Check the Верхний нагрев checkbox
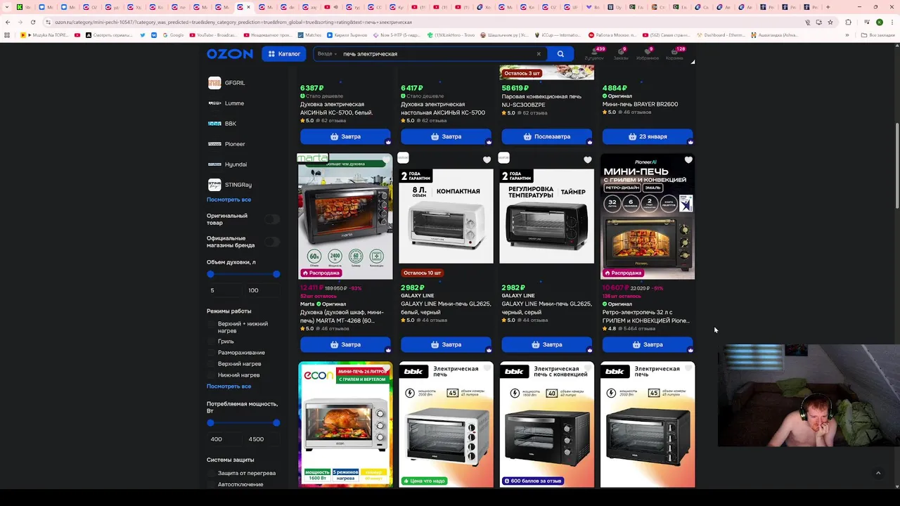900x506 pixels. click(211, 364)
